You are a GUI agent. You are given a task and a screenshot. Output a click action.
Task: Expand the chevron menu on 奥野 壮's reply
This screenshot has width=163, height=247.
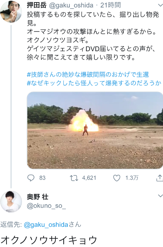point(160,196)
